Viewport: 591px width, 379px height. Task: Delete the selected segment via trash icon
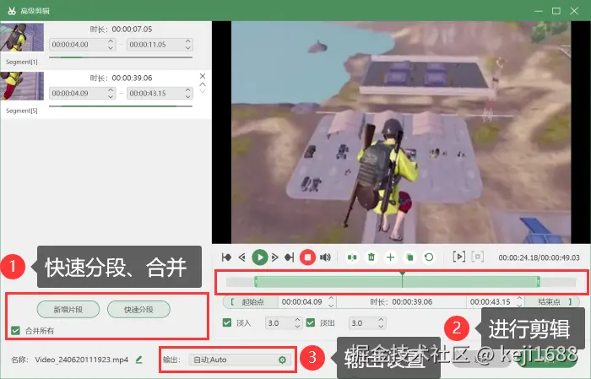click(x=371, y=257)
